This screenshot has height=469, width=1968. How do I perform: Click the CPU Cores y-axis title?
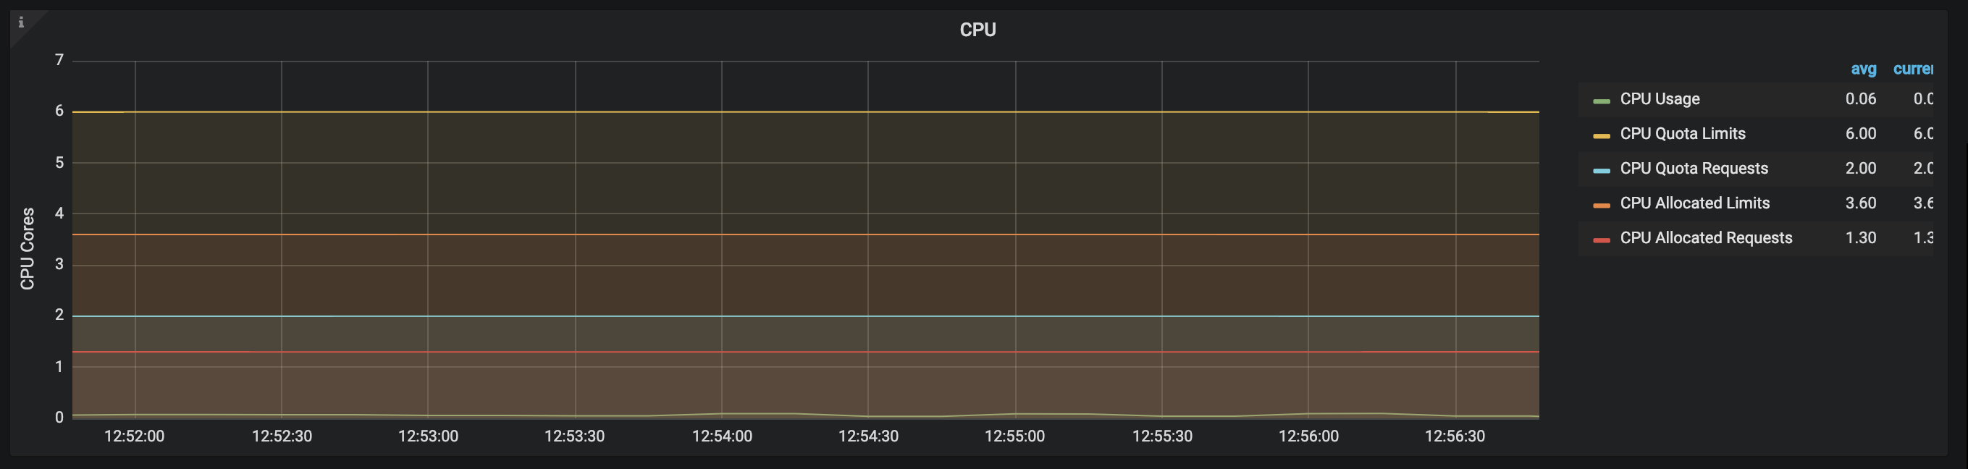click(x=28, y=248)
